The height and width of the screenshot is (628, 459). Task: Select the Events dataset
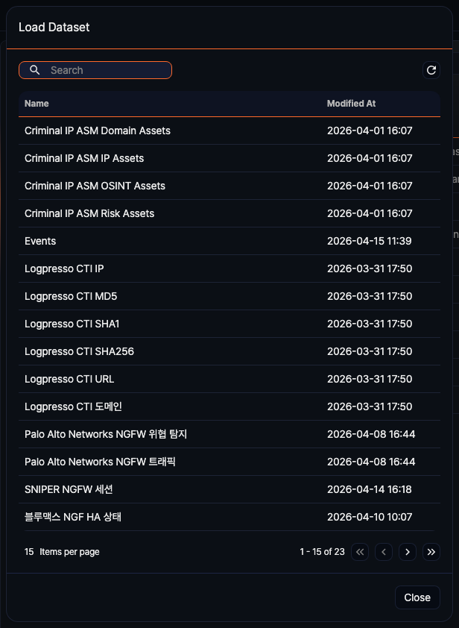point(40,241)
